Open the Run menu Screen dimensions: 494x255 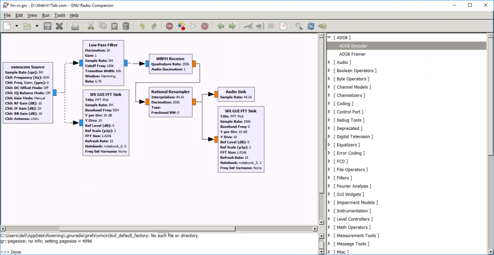coord(46,15)
